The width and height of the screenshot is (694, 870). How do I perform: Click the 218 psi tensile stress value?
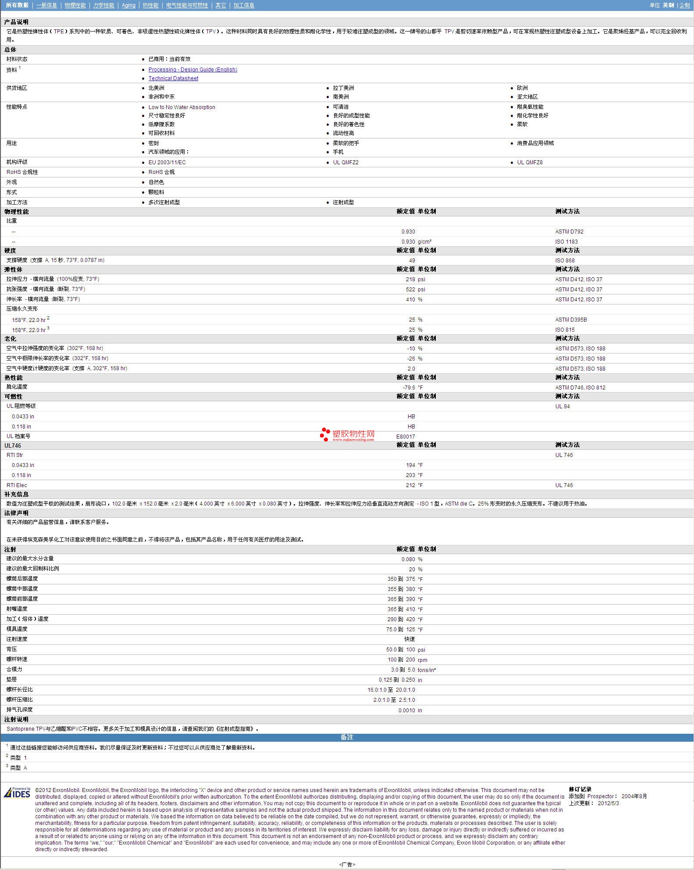[x=415, y=279]
